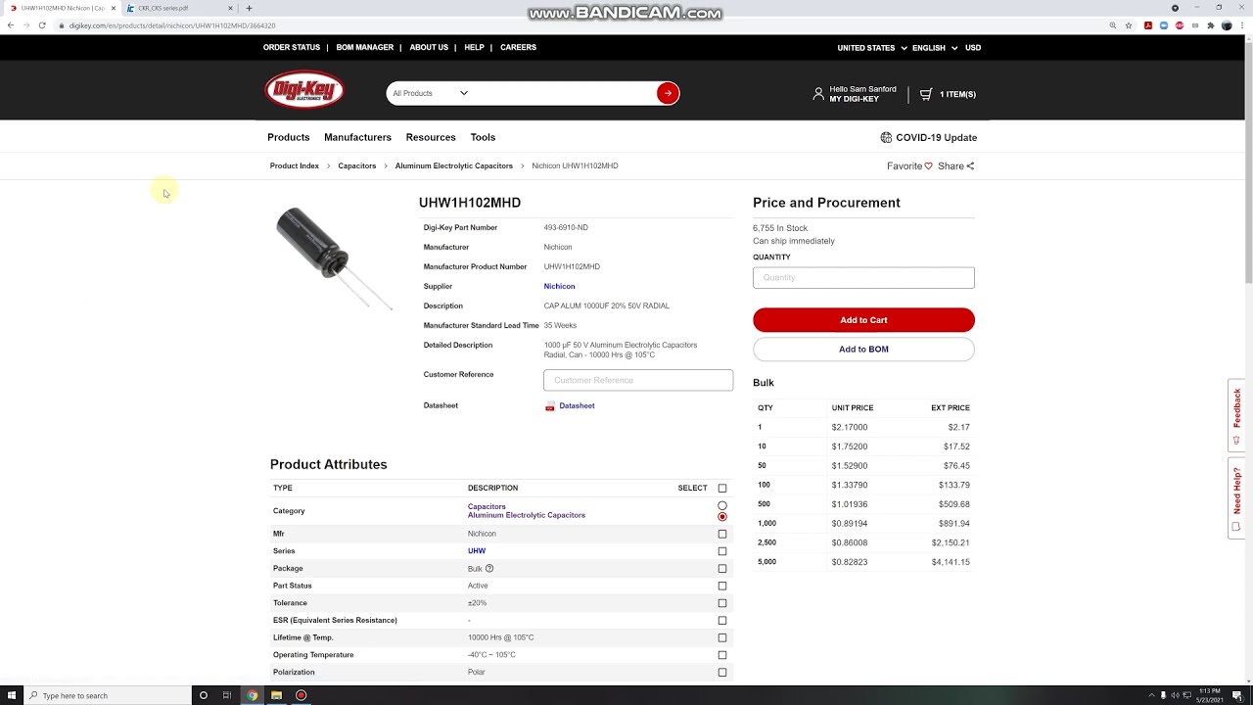Go to Product Index breadcrumb
Image resolution: width=1253 pixels, height=705 pixels.
tap(295, 165)
